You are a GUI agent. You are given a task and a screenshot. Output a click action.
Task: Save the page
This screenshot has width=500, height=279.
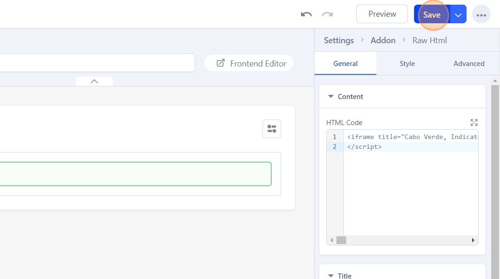coord(432,15)
